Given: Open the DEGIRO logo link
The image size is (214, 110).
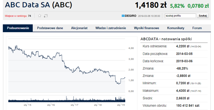Looking at the screenshot, I should (x=129, y=16).
